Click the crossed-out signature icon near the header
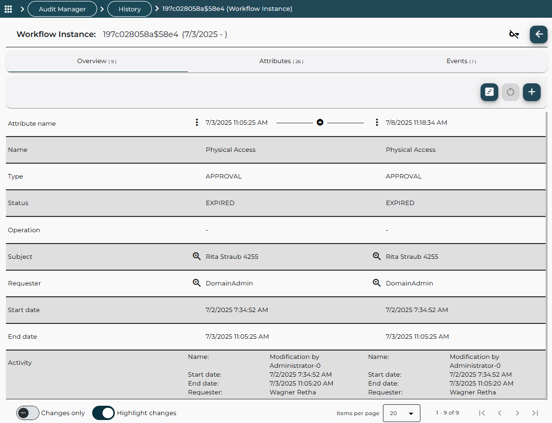Viewport: 552px width, 423px height. coord(514,34)
